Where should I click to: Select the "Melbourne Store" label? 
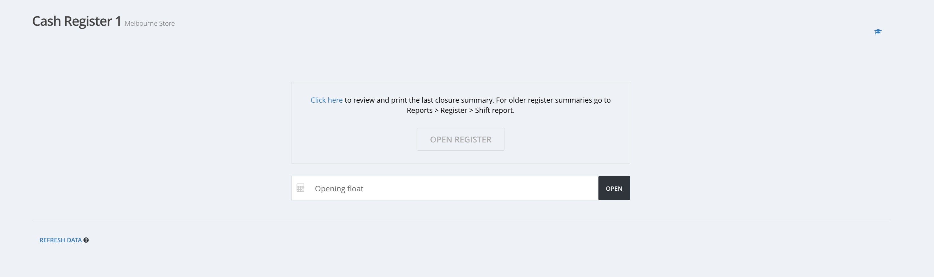point(150,23)
